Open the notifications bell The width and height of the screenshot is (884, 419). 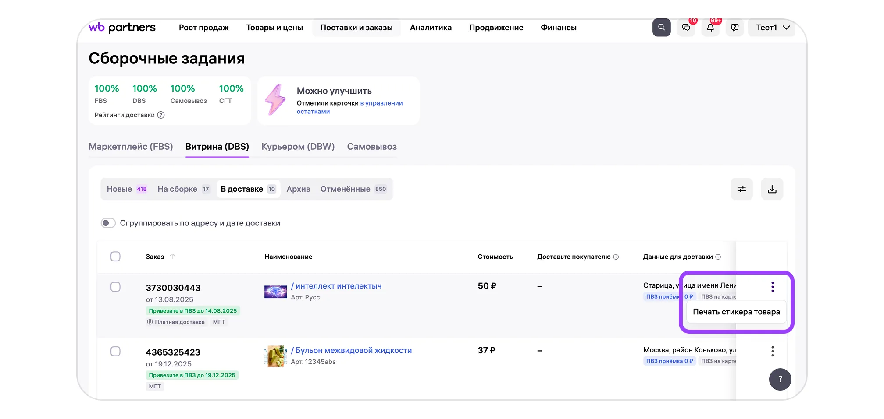(x=710, y=28)
